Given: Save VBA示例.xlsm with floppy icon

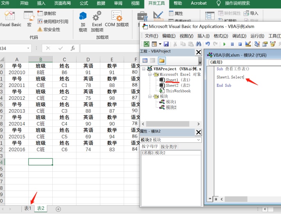Looking at the screenshot, I should coord(166,44).
